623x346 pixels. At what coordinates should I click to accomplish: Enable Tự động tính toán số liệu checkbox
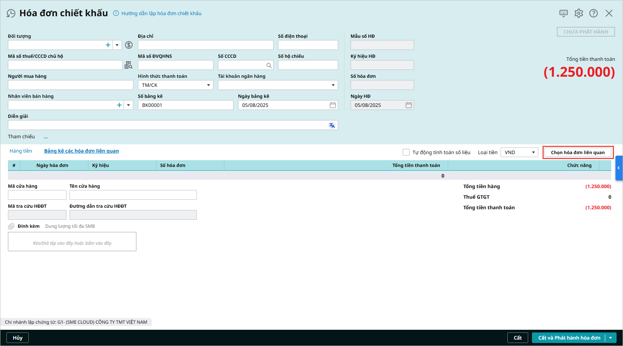click(x=406, y=152)
